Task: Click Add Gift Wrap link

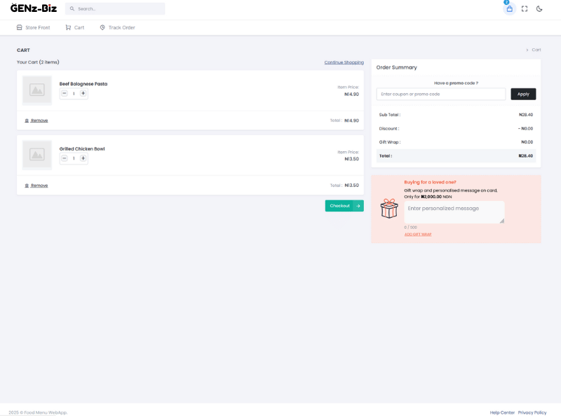Action: (x=418, y=234)
